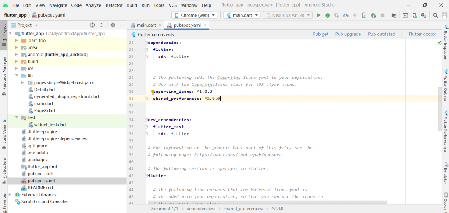This screenshot has width=449, height=213.
Task: Expand the build folder
Action: 16,61
